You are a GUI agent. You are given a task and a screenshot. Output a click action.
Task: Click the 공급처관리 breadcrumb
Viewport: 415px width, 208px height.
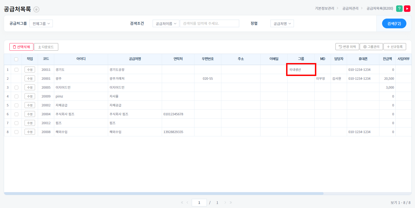pos(350,8)
